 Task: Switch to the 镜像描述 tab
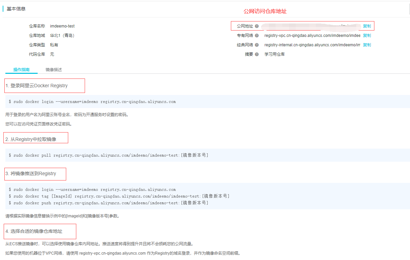tap(54, 70)
